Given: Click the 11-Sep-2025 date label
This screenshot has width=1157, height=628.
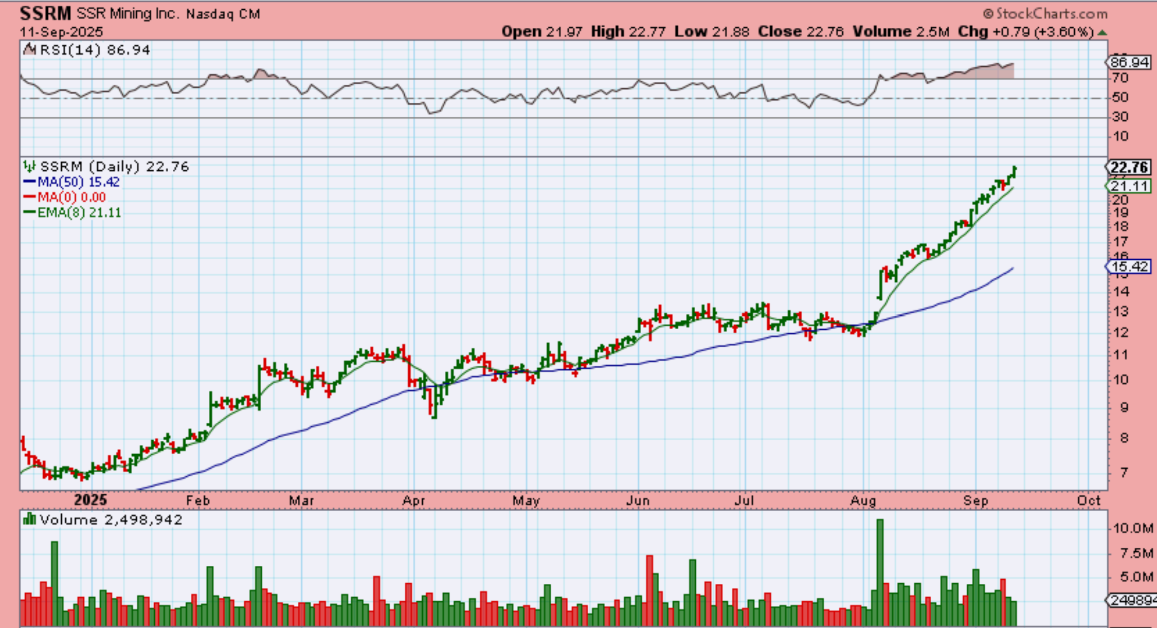Looking at the screenshot, I should pyautogui.click(x=61, y=32).
